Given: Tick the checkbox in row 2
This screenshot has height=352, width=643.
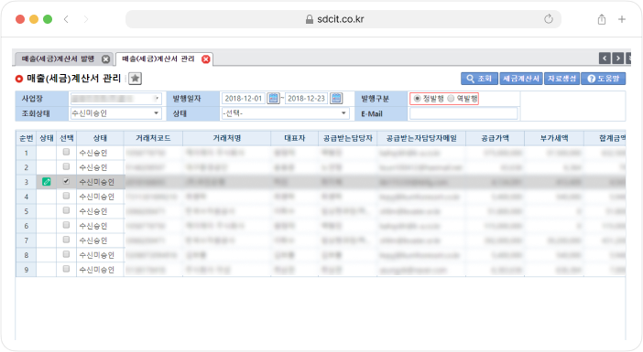Looking at the screenshot, I should 66,166.
